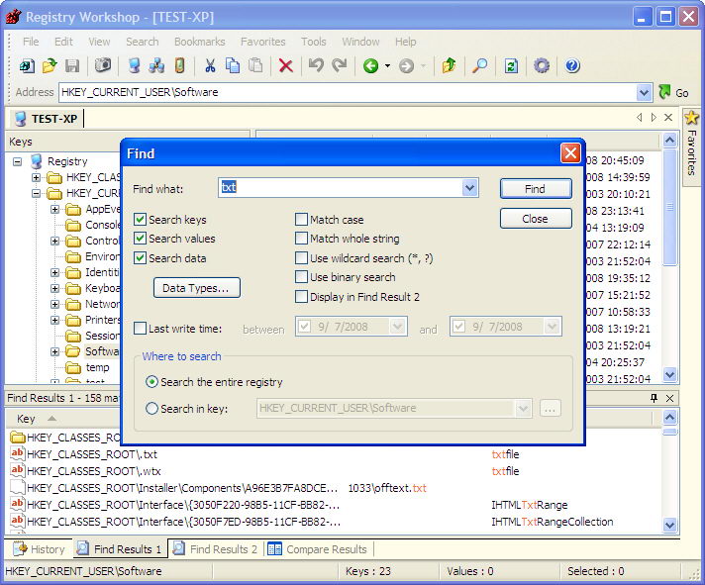Click the Refresh toolbar icon

click(x=511, y=66)
